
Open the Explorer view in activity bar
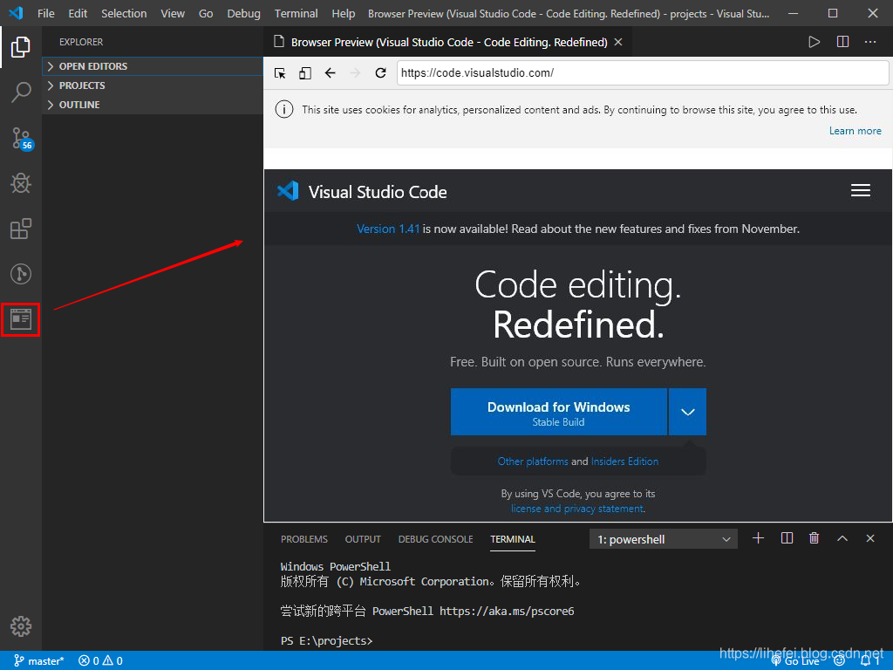(x=21, y=47)
